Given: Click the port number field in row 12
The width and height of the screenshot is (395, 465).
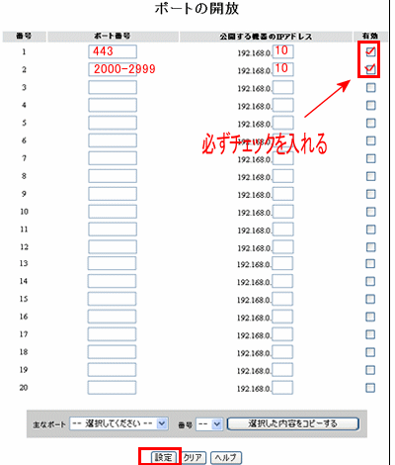Looking at the screenshot, I should [x=113, y=247].
